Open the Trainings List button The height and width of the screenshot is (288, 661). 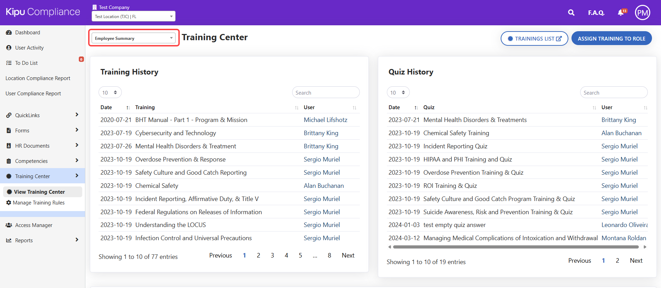[534, 38]
